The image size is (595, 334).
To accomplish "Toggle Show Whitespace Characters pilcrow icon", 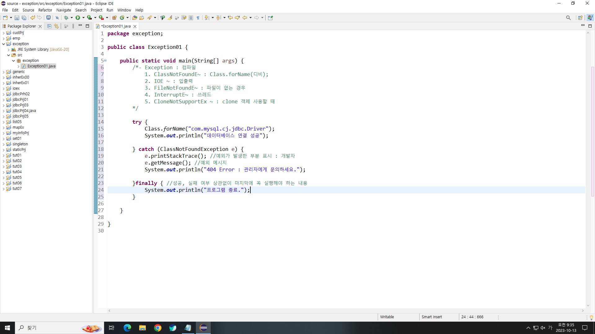I will [x=198, y=18].
